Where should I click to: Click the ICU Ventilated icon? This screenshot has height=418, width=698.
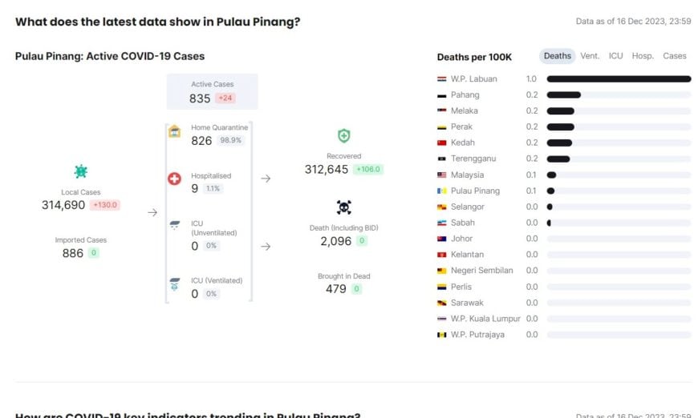click(x=174, y=284)
